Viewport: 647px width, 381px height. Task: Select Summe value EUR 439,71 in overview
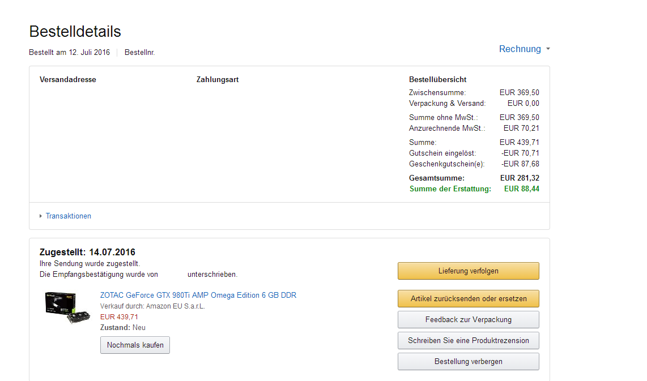point(519,142)
